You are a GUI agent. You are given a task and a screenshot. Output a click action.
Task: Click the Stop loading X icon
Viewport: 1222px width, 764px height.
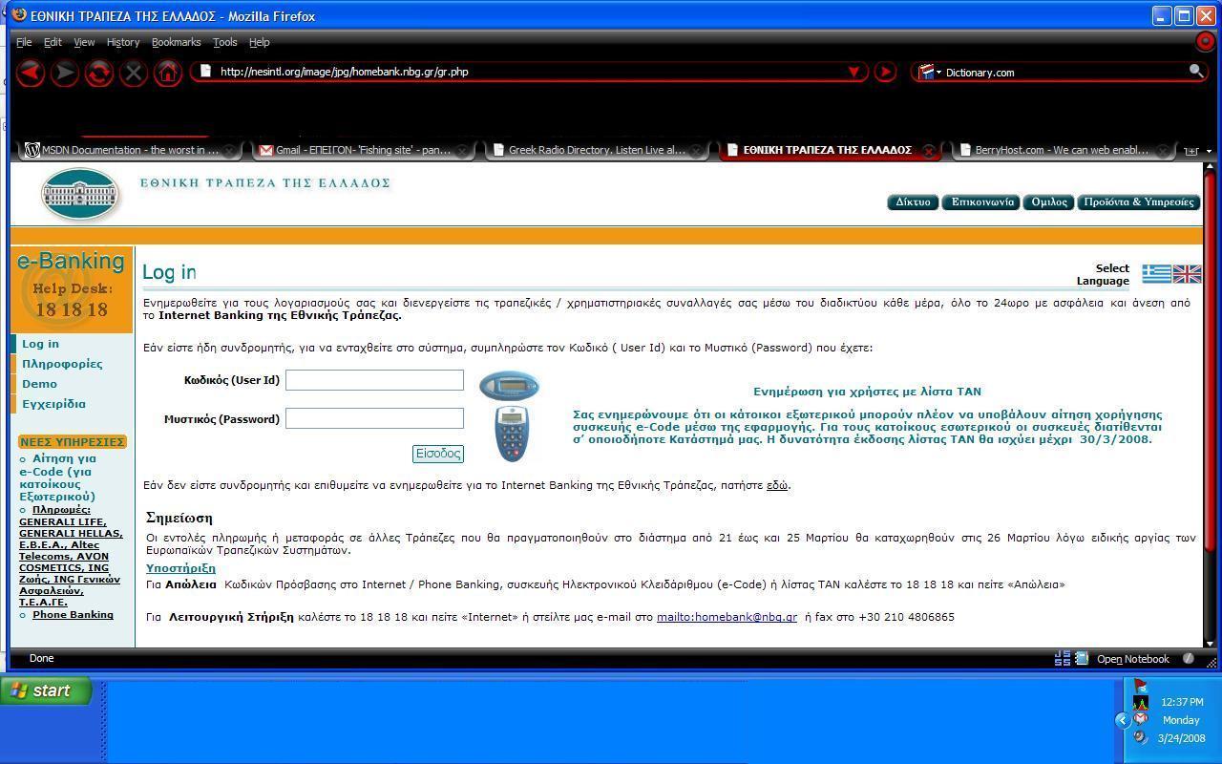(x=134, y=73)
